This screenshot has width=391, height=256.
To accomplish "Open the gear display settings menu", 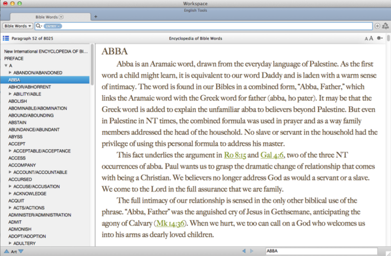I will pos(379,38).
